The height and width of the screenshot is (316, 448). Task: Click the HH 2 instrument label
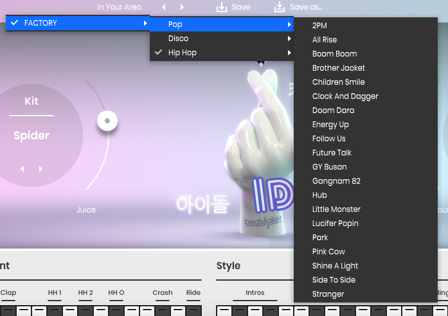point(85,293)
